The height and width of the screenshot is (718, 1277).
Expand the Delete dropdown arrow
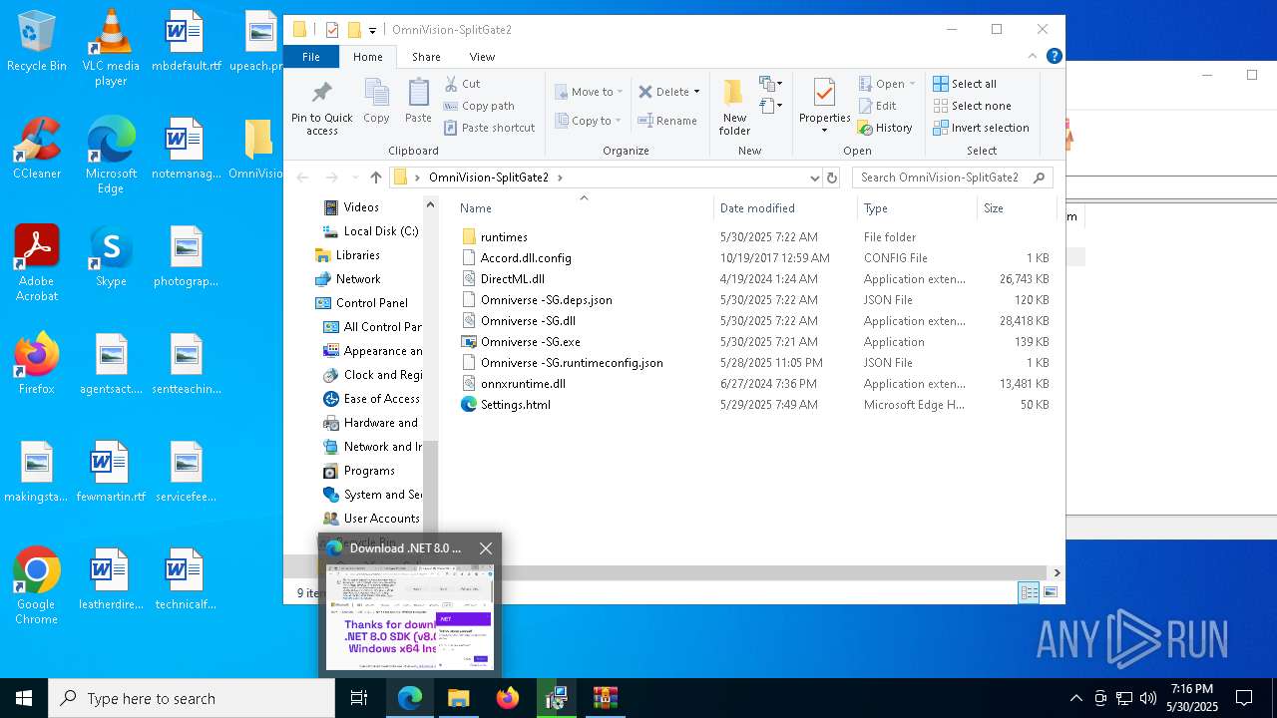[696, 92]
